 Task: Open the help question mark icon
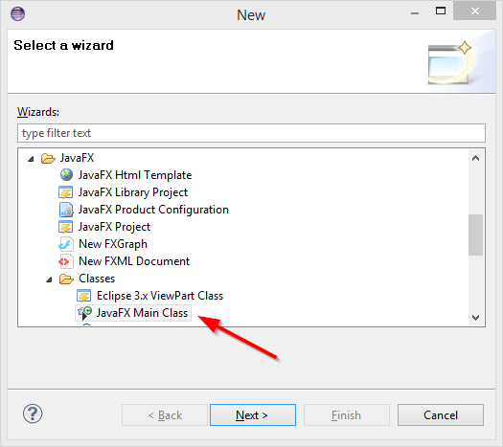[33, 413]
